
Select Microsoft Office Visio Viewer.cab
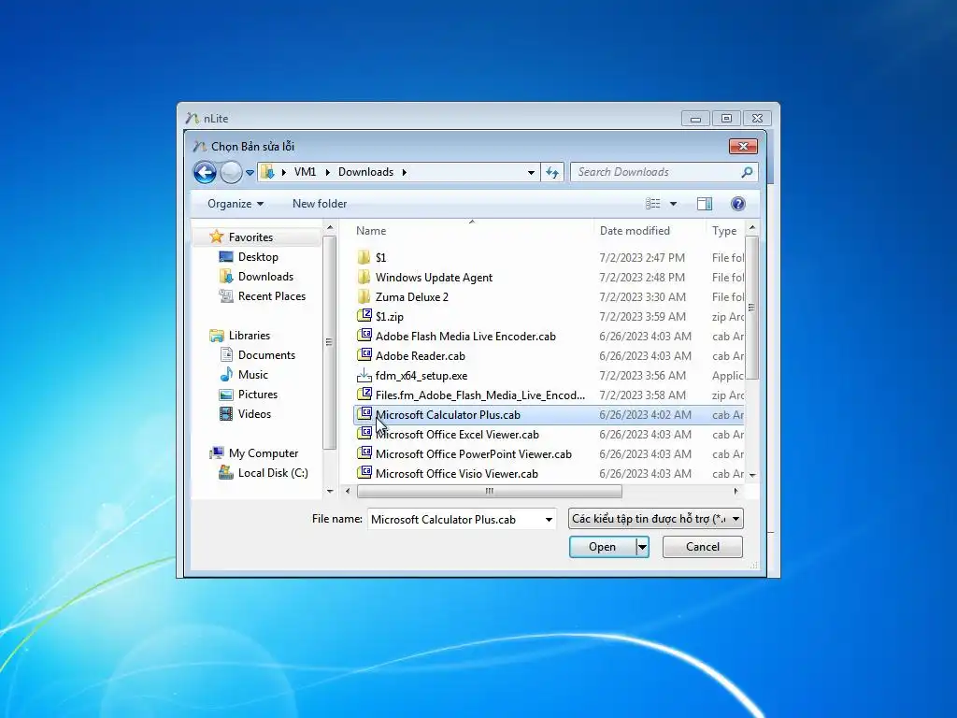click(x=456, y=473)
